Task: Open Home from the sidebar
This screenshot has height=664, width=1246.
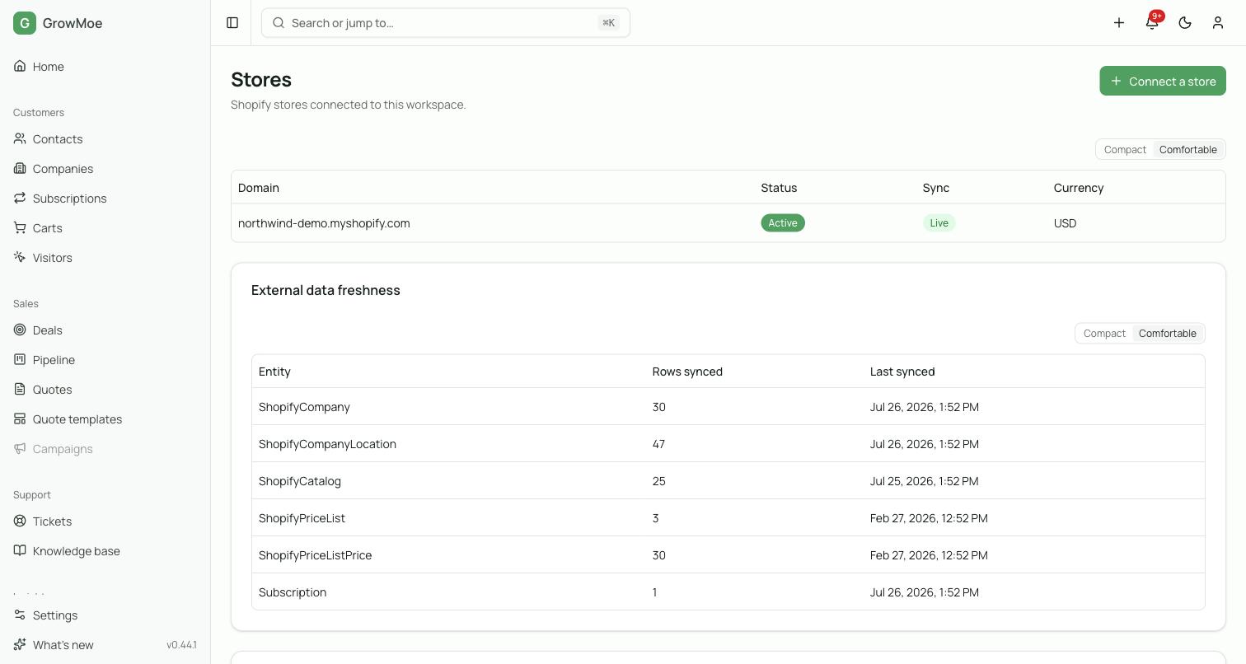Action: point(105,67)
